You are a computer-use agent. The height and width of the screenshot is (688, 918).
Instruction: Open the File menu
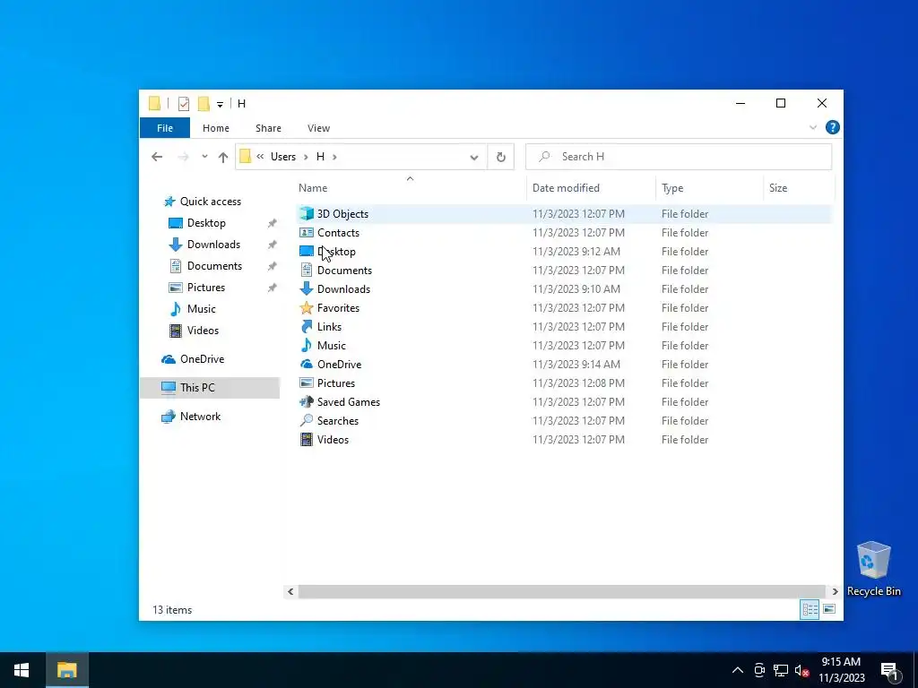(x=165, y=127)
